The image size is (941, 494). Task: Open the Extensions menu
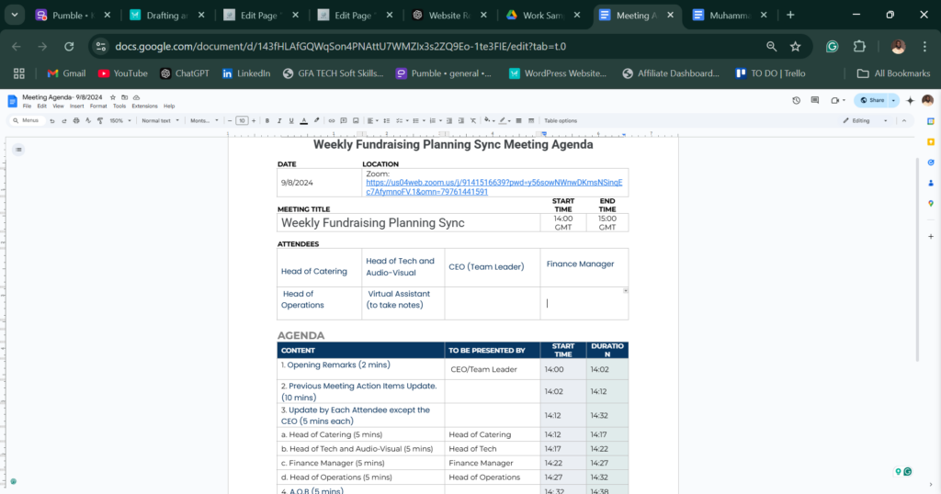click(144, 107)
